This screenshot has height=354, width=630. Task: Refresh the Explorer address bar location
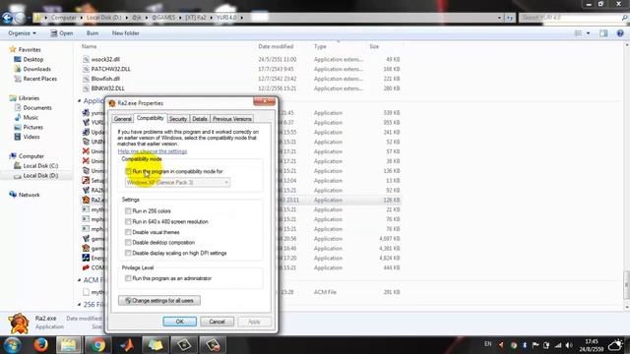(510, 18)
